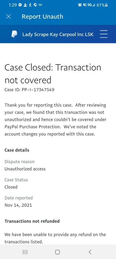The width and height of the screenshot is (116, 259).
Task: Tap the battery indicator in status bar
Action: click(106, 5)
